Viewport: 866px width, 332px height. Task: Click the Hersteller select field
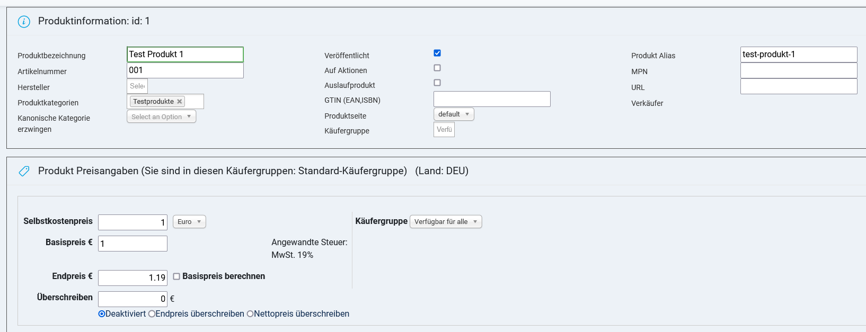[137, 86]
